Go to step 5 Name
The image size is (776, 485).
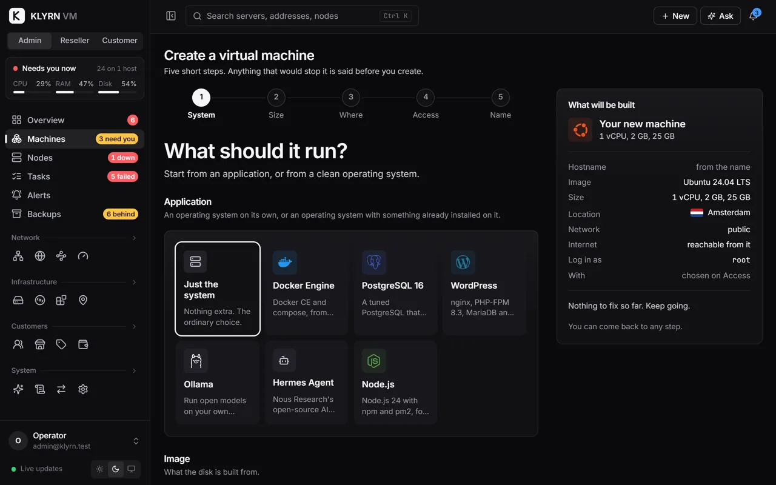point(500,104)
